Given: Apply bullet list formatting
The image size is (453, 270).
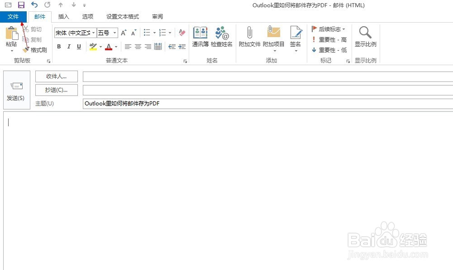Looking at the screenshot, I should tap(147, 33).
